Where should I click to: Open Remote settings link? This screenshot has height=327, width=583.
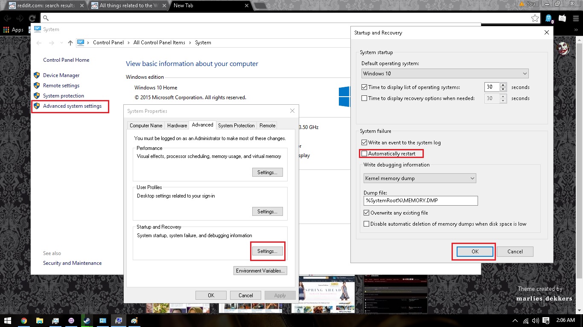61,86
